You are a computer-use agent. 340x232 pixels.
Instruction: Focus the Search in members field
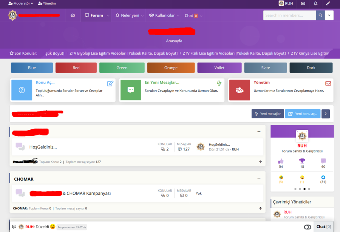289,15
